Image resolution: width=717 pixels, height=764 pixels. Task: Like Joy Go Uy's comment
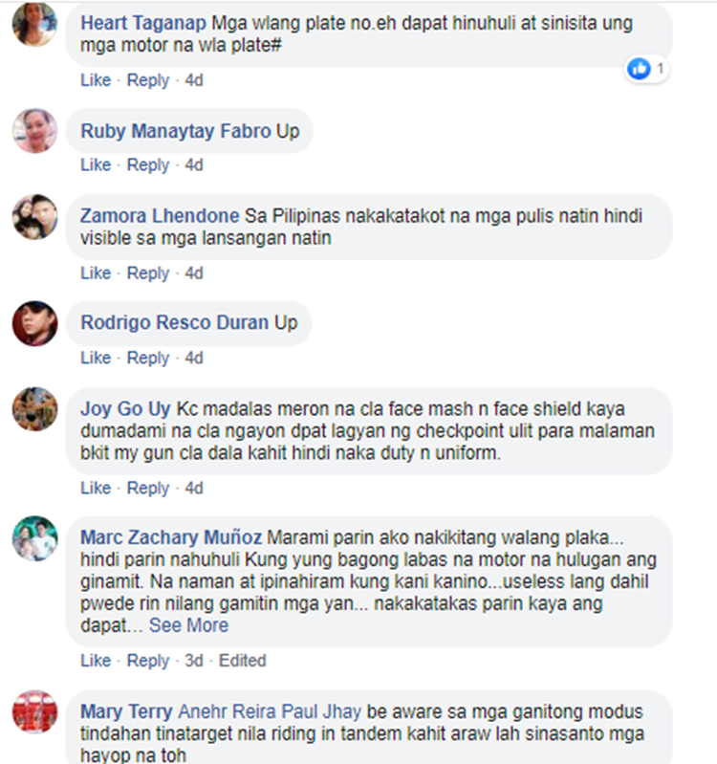pyautogui.click(x=96, y=488)
